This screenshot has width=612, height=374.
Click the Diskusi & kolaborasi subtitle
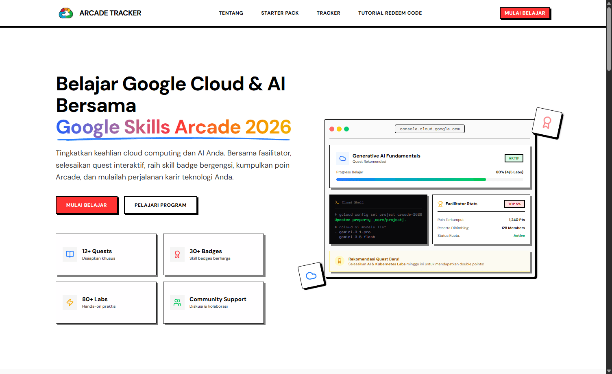pyautogui.click(x=209, y=306)
